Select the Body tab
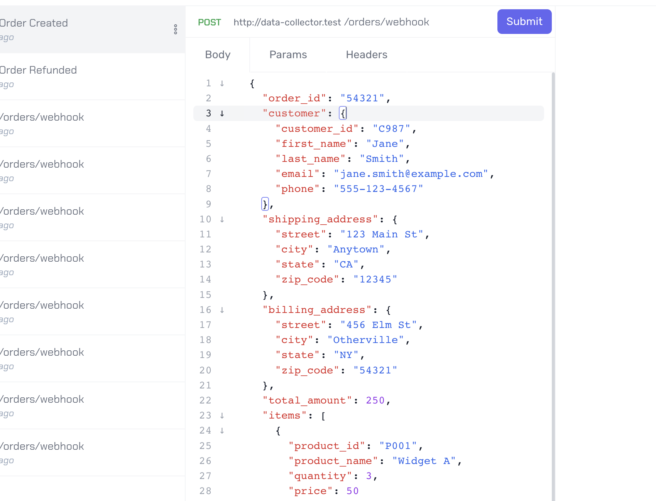Screen dimensions: 656x501 click(218, 55)
